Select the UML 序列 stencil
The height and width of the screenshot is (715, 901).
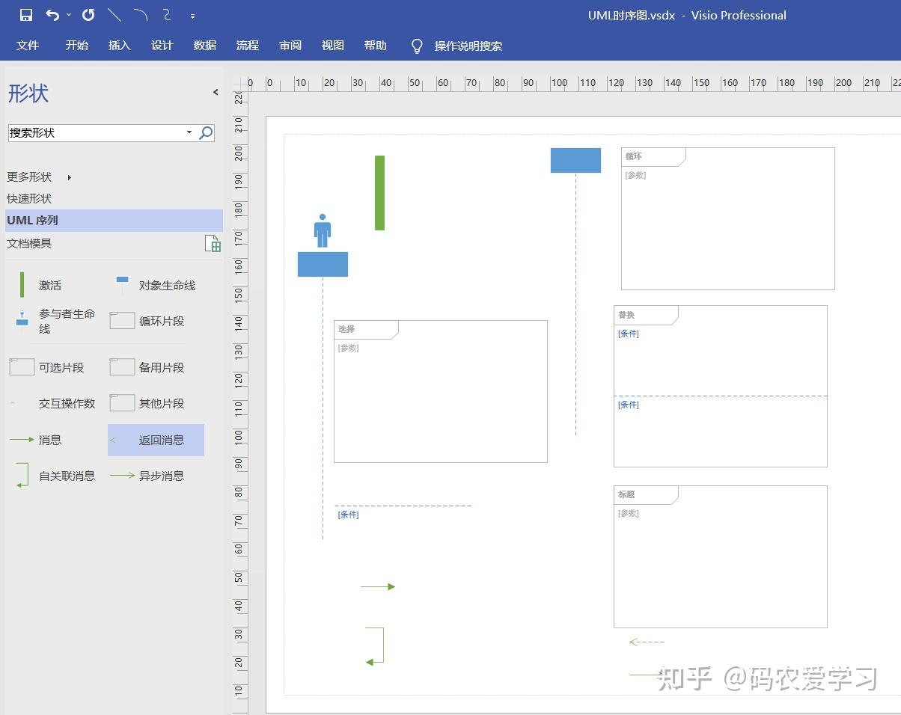pyautogui.click(x=114, y=220)
